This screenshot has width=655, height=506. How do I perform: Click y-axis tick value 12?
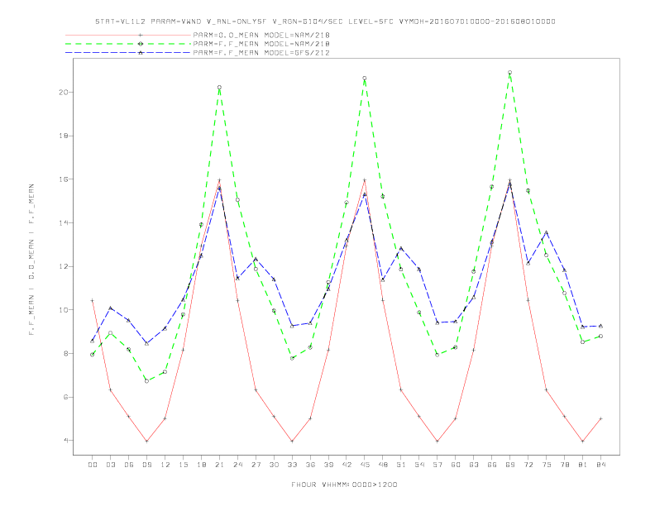click(64, 266)
